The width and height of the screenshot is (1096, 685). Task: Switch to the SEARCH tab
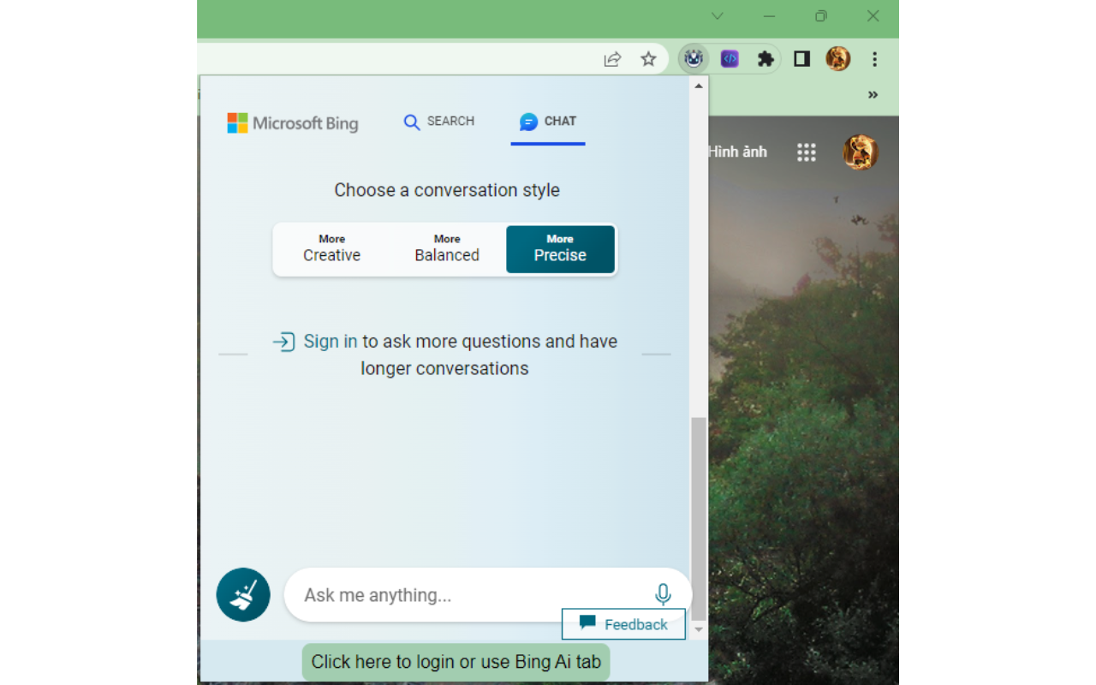(x=438, y=122)
